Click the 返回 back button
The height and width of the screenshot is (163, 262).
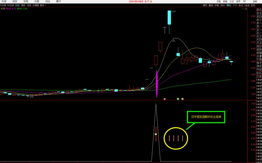click(x=253, y=6)
